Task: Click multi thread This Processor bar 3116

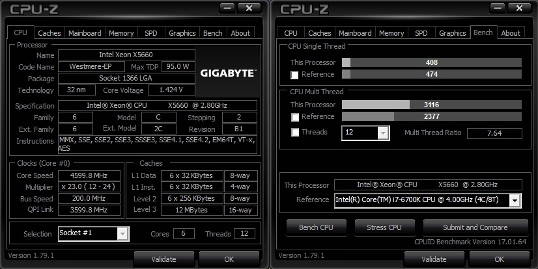Action: tap(432, 105)
